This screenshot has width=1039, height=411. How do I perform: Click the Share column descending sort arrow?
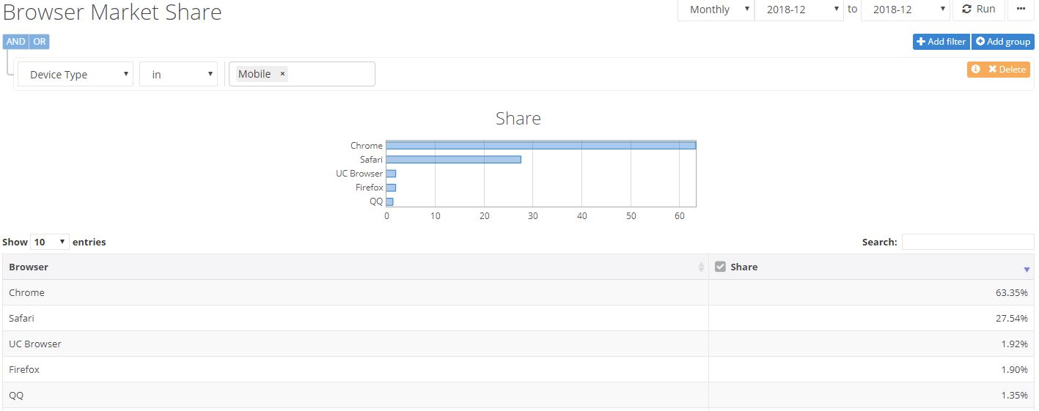pyautogui.click(x=1027, y=270)
